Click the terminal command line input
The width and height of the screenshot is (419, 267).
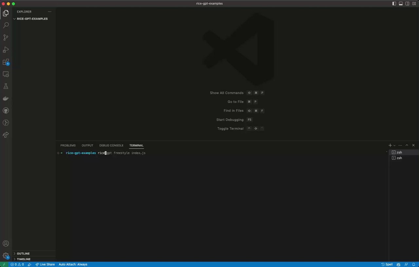tap(122, 153)
